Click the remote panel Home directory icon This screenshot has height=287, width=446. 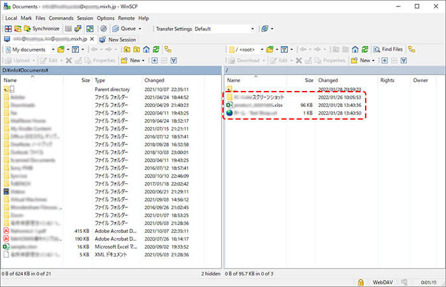[355, 50]
